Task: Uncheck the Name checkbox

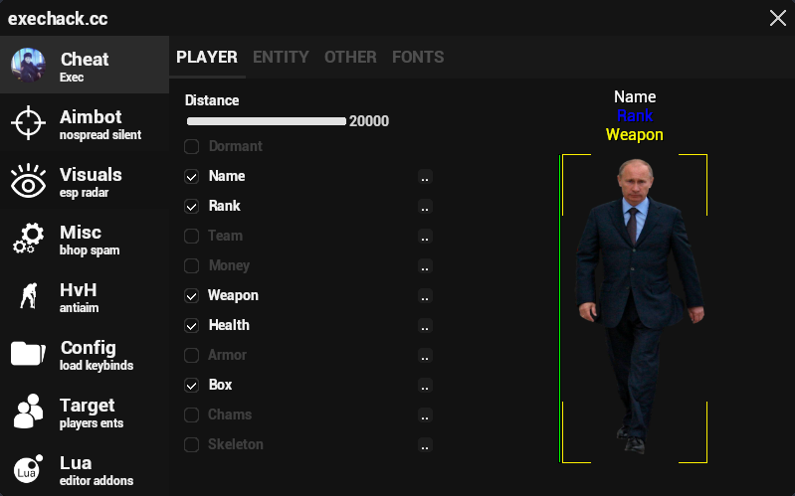Action: [192, 177]
